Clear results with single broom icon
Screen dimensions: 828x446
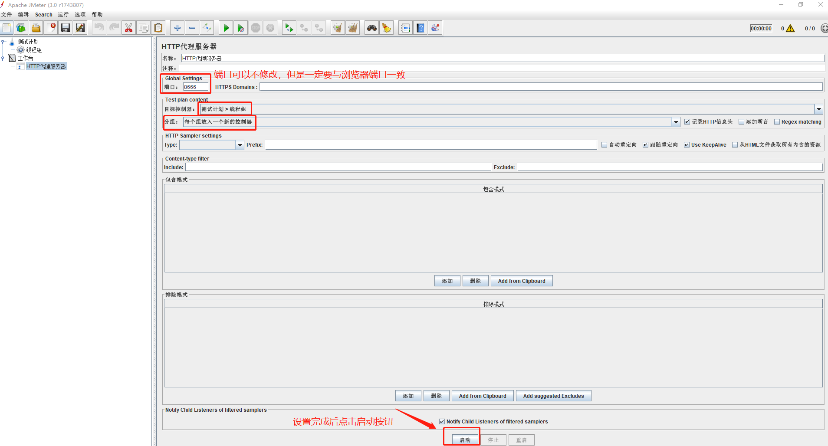tap(337, 28)
